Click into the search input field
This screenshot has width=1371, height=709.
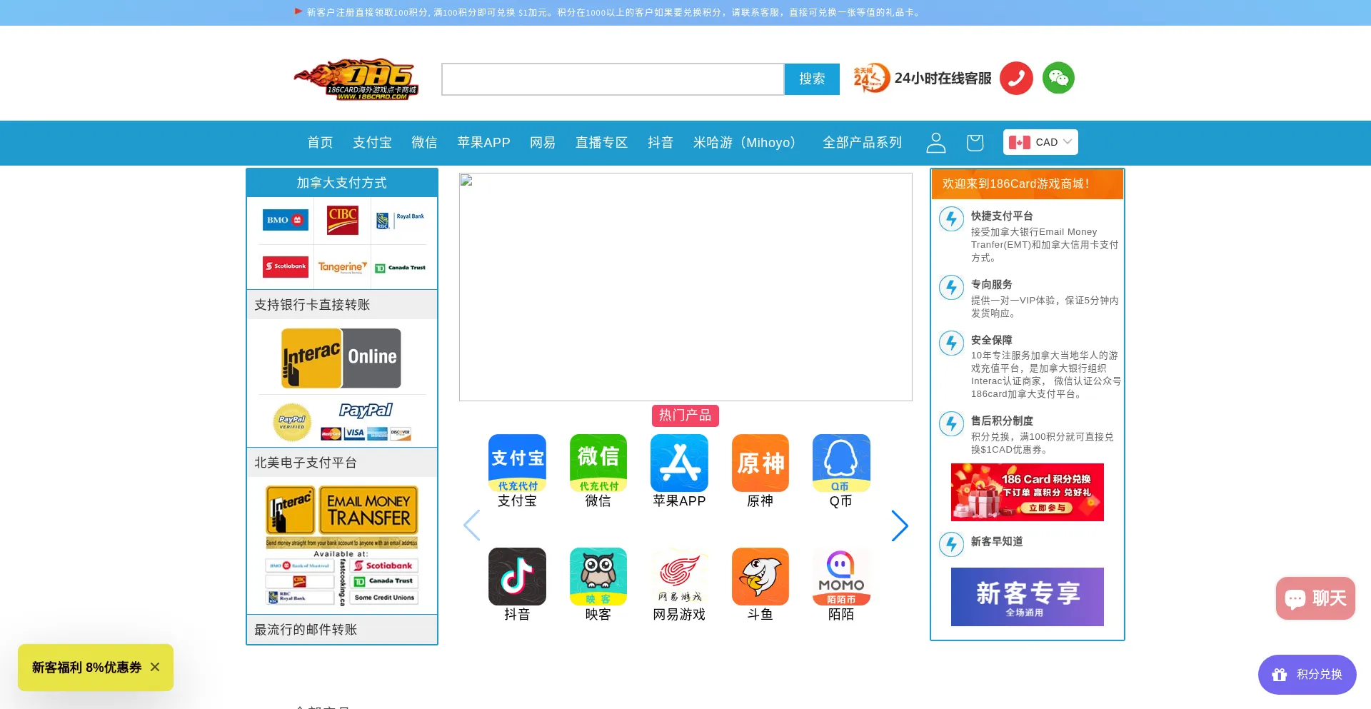[613, 79]
